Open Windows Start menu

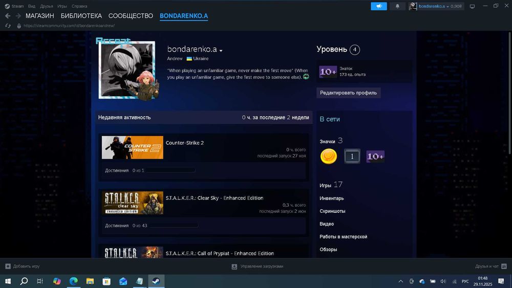(x=8, y=281)
